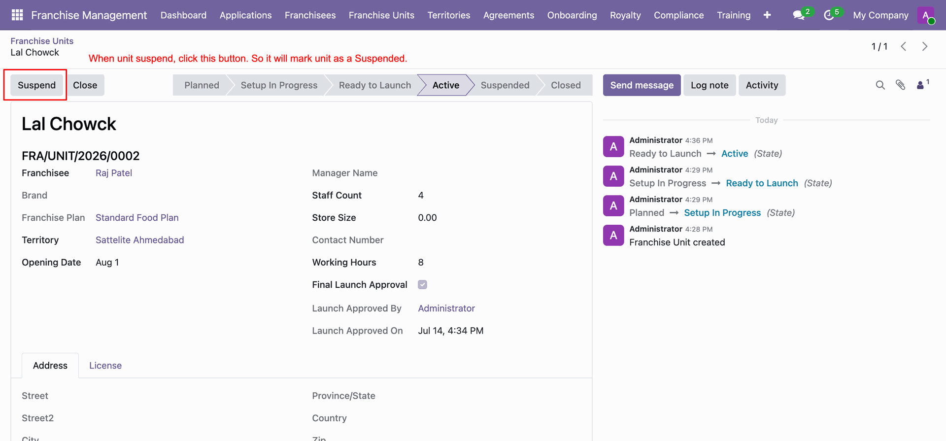
Task: Open the Dashboard menu
Action: pos(183,15)
